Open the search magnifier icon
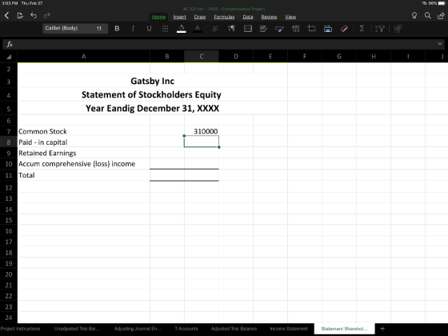 [427, 15]
